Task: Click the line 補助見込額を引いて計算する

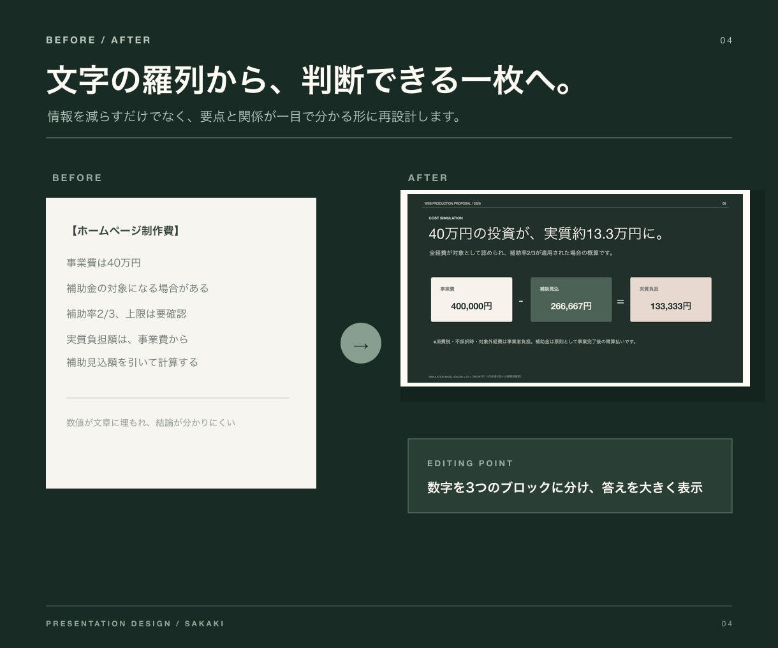Action: point(132,362)
